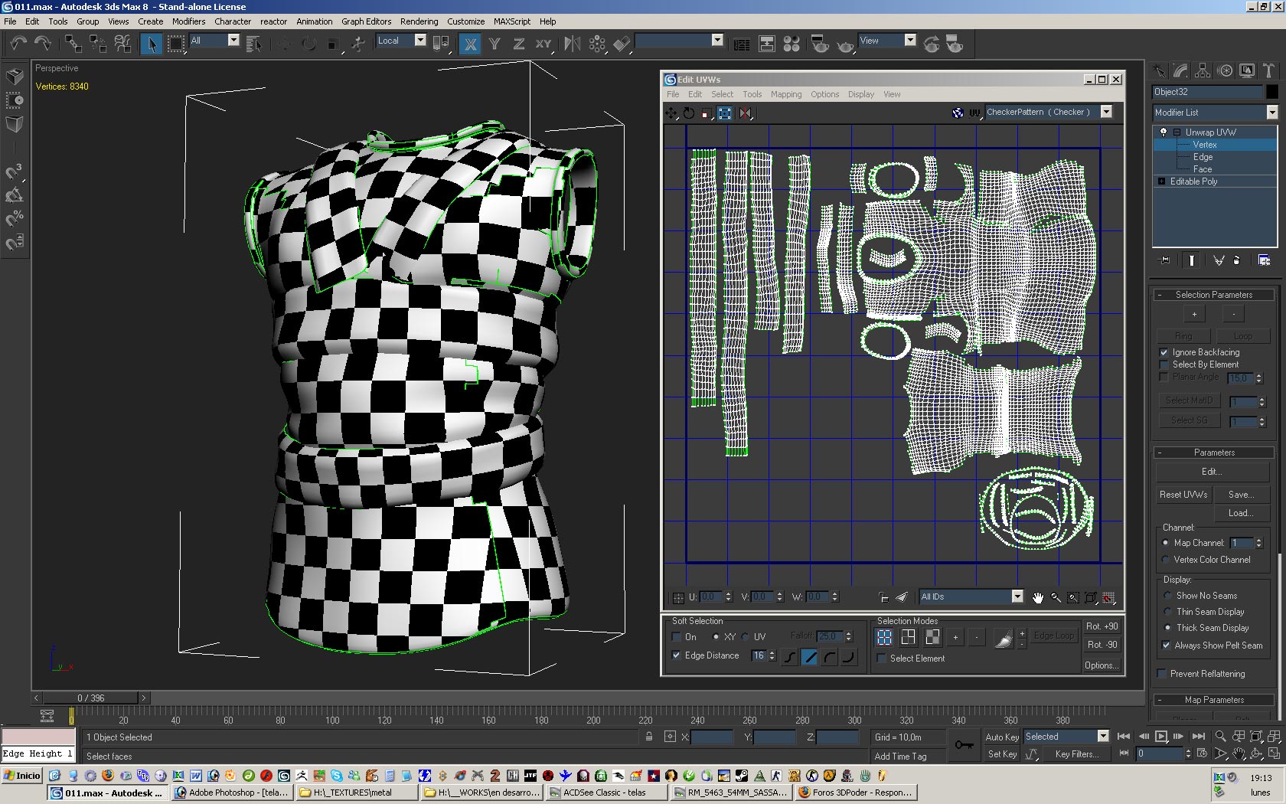Toggle Always Show Pelt Seam checkbox
Viewport: 1286px width, 804px height.
1166,645
